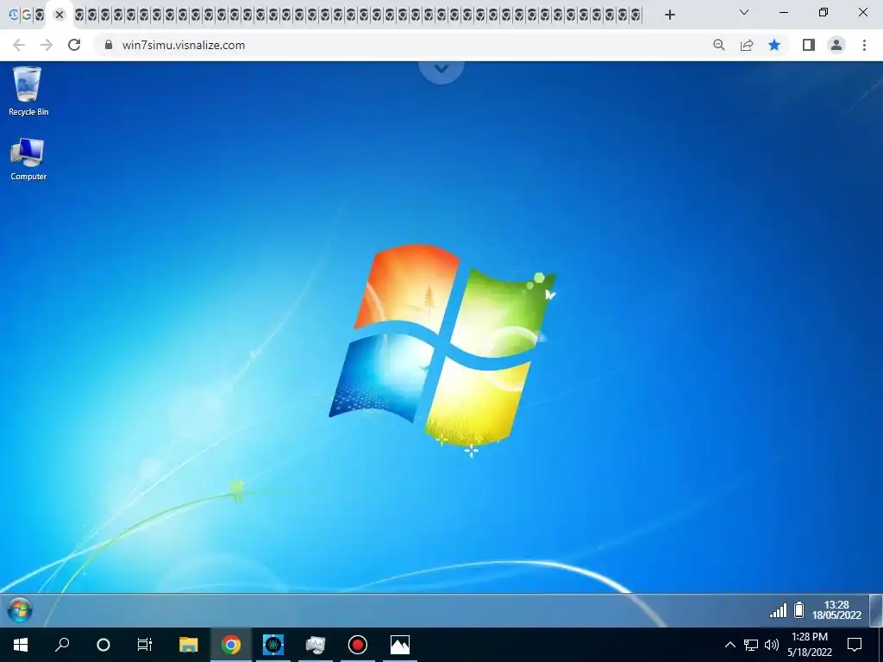This screenshot has width=883, height=662.
Task: Expand the top chevron pull-down handle
Action: click(x=441, y=70)
